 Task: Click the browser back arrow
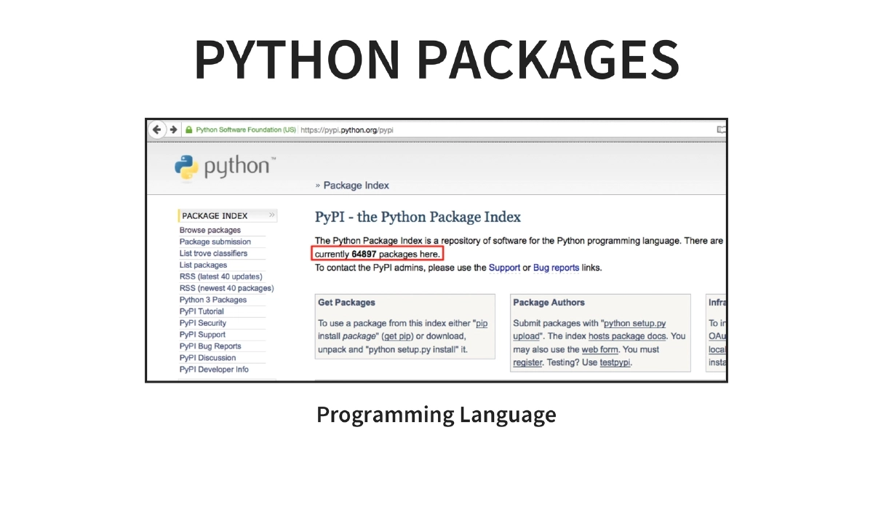[x=159, y=129]
